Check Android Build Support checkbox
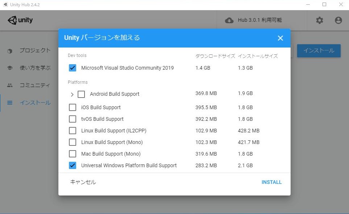This screenshot has width=349, height=214. (81, 94)
